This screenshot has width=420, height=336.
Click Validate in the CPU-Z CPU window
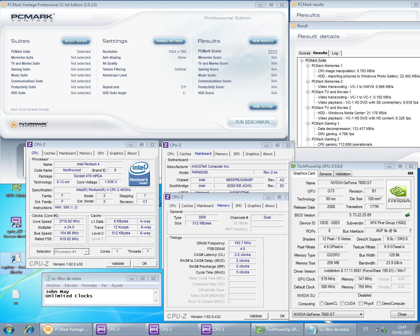click(x=118, y=263)
